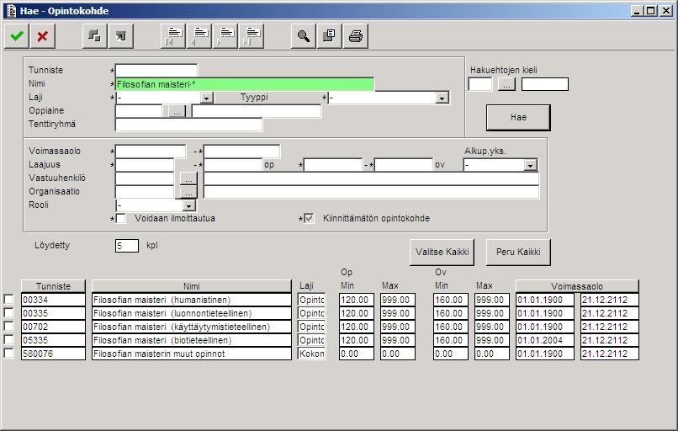Select the row checkbox for 05335
This screenshot has height=431, width=678.
coord(8,340)
